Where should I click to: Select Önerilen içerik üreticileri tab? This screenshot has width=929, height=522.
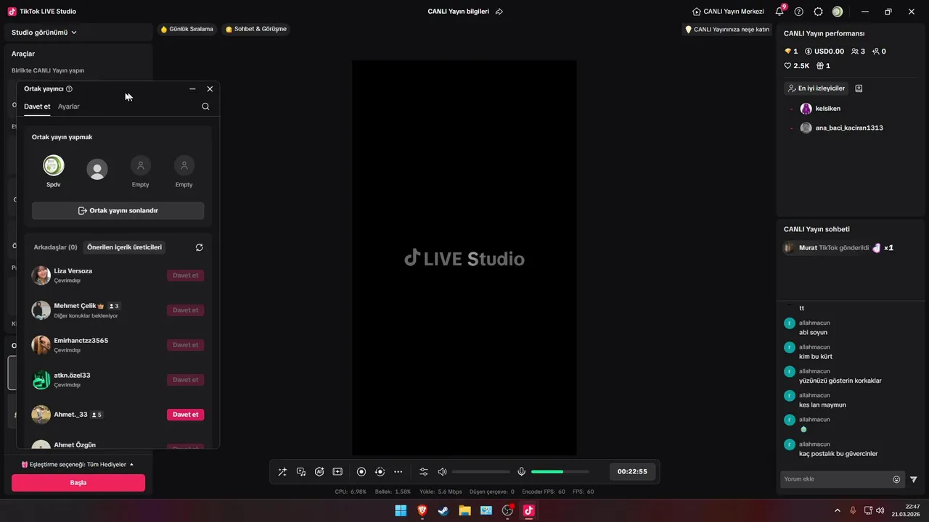pos(124,247)
